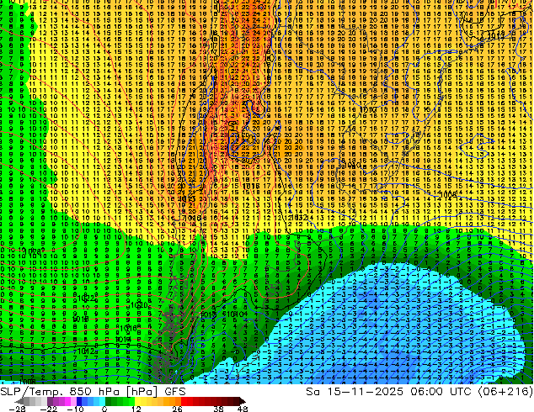Click the green section of the legend bar
The image size is (534, 412).
point(120,401)
